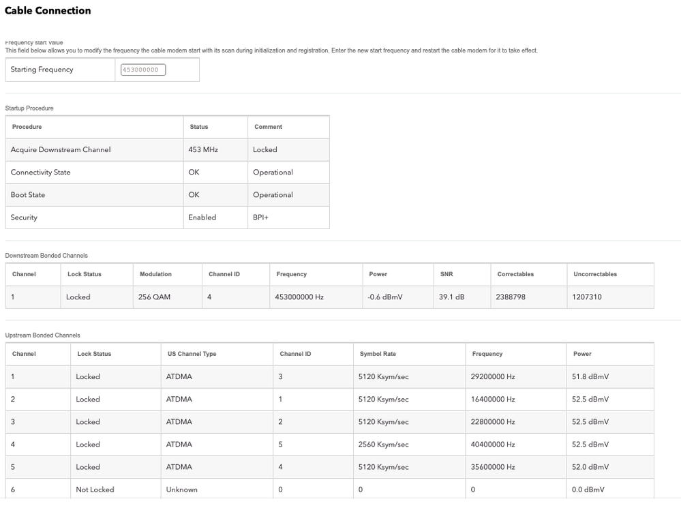Image resolution: width=681 pixels, height=510 pixels.
Task: Select the 453 MHz status cell
Action: coord(203,149)
